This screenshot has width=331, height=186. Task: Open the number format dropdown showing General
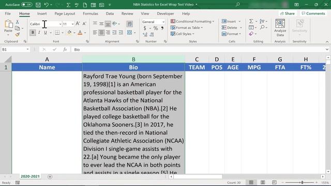163,22
